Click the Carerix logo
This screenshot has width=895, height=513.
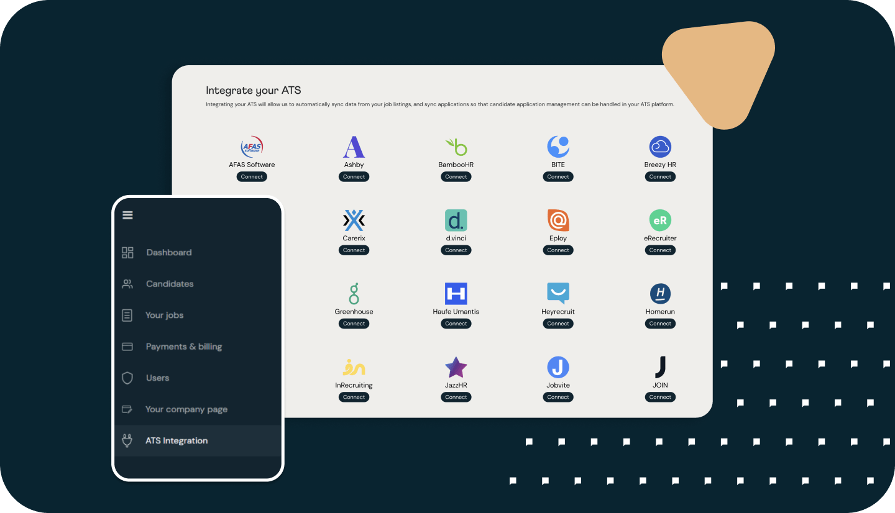(x=354, y=220)
